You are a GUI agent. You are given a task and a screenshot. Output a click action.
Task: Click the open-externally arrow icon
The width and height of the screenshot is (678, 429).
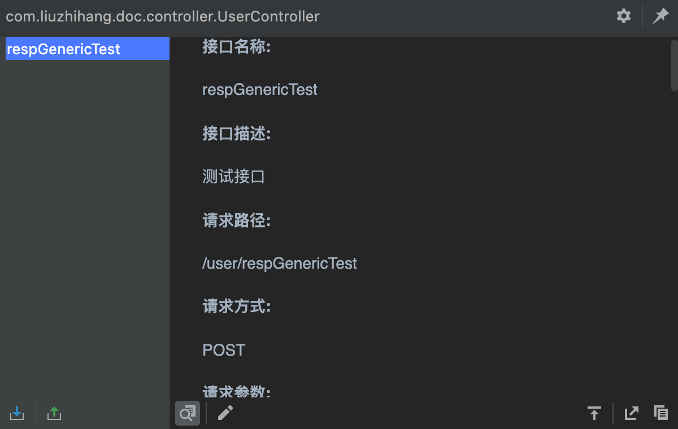click(631, 413)
